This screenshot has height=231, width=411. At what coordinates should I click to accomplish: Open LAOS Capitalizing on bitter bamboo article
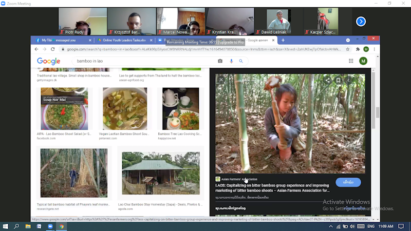272,188
